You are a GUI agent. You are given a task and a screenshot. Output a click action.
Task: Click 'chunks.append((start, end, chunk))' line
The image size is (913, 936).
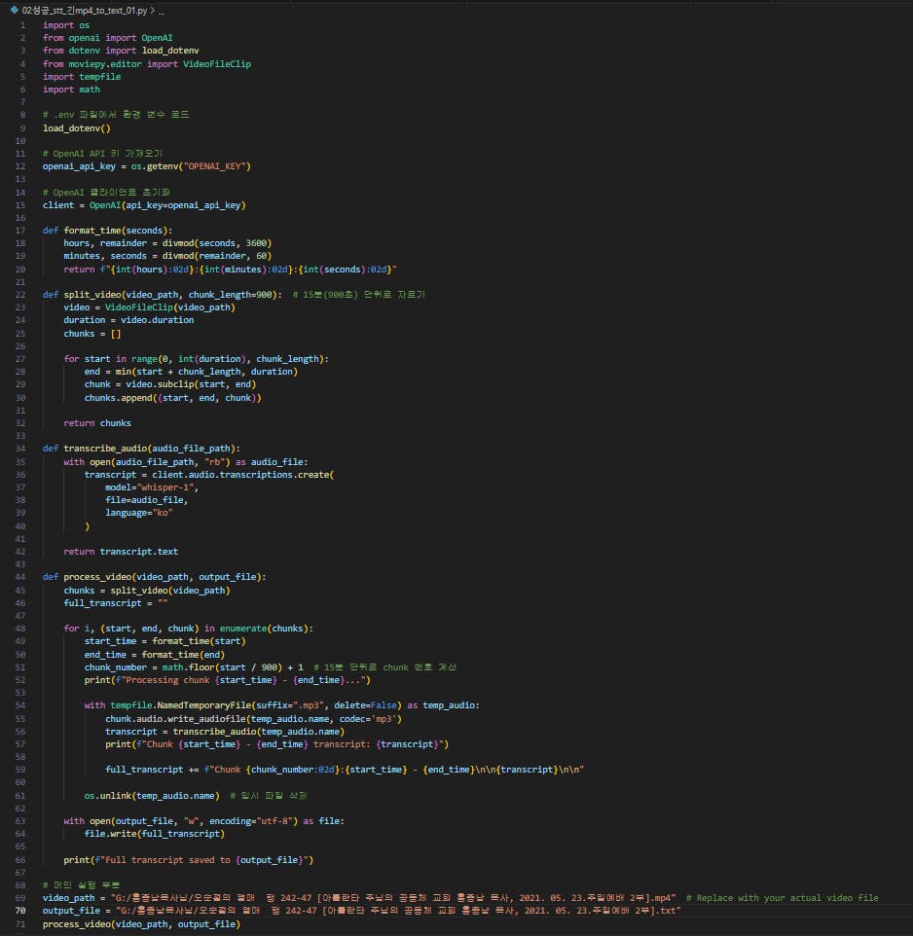click(x=172, y=398)
